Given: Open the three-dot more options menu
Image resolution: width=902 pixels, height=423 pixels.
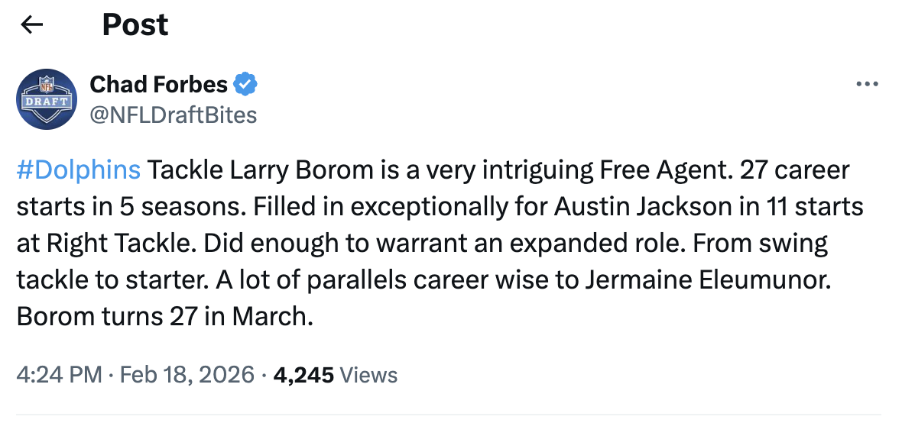Looking at the screenshot, I should [x=867, y=84].
